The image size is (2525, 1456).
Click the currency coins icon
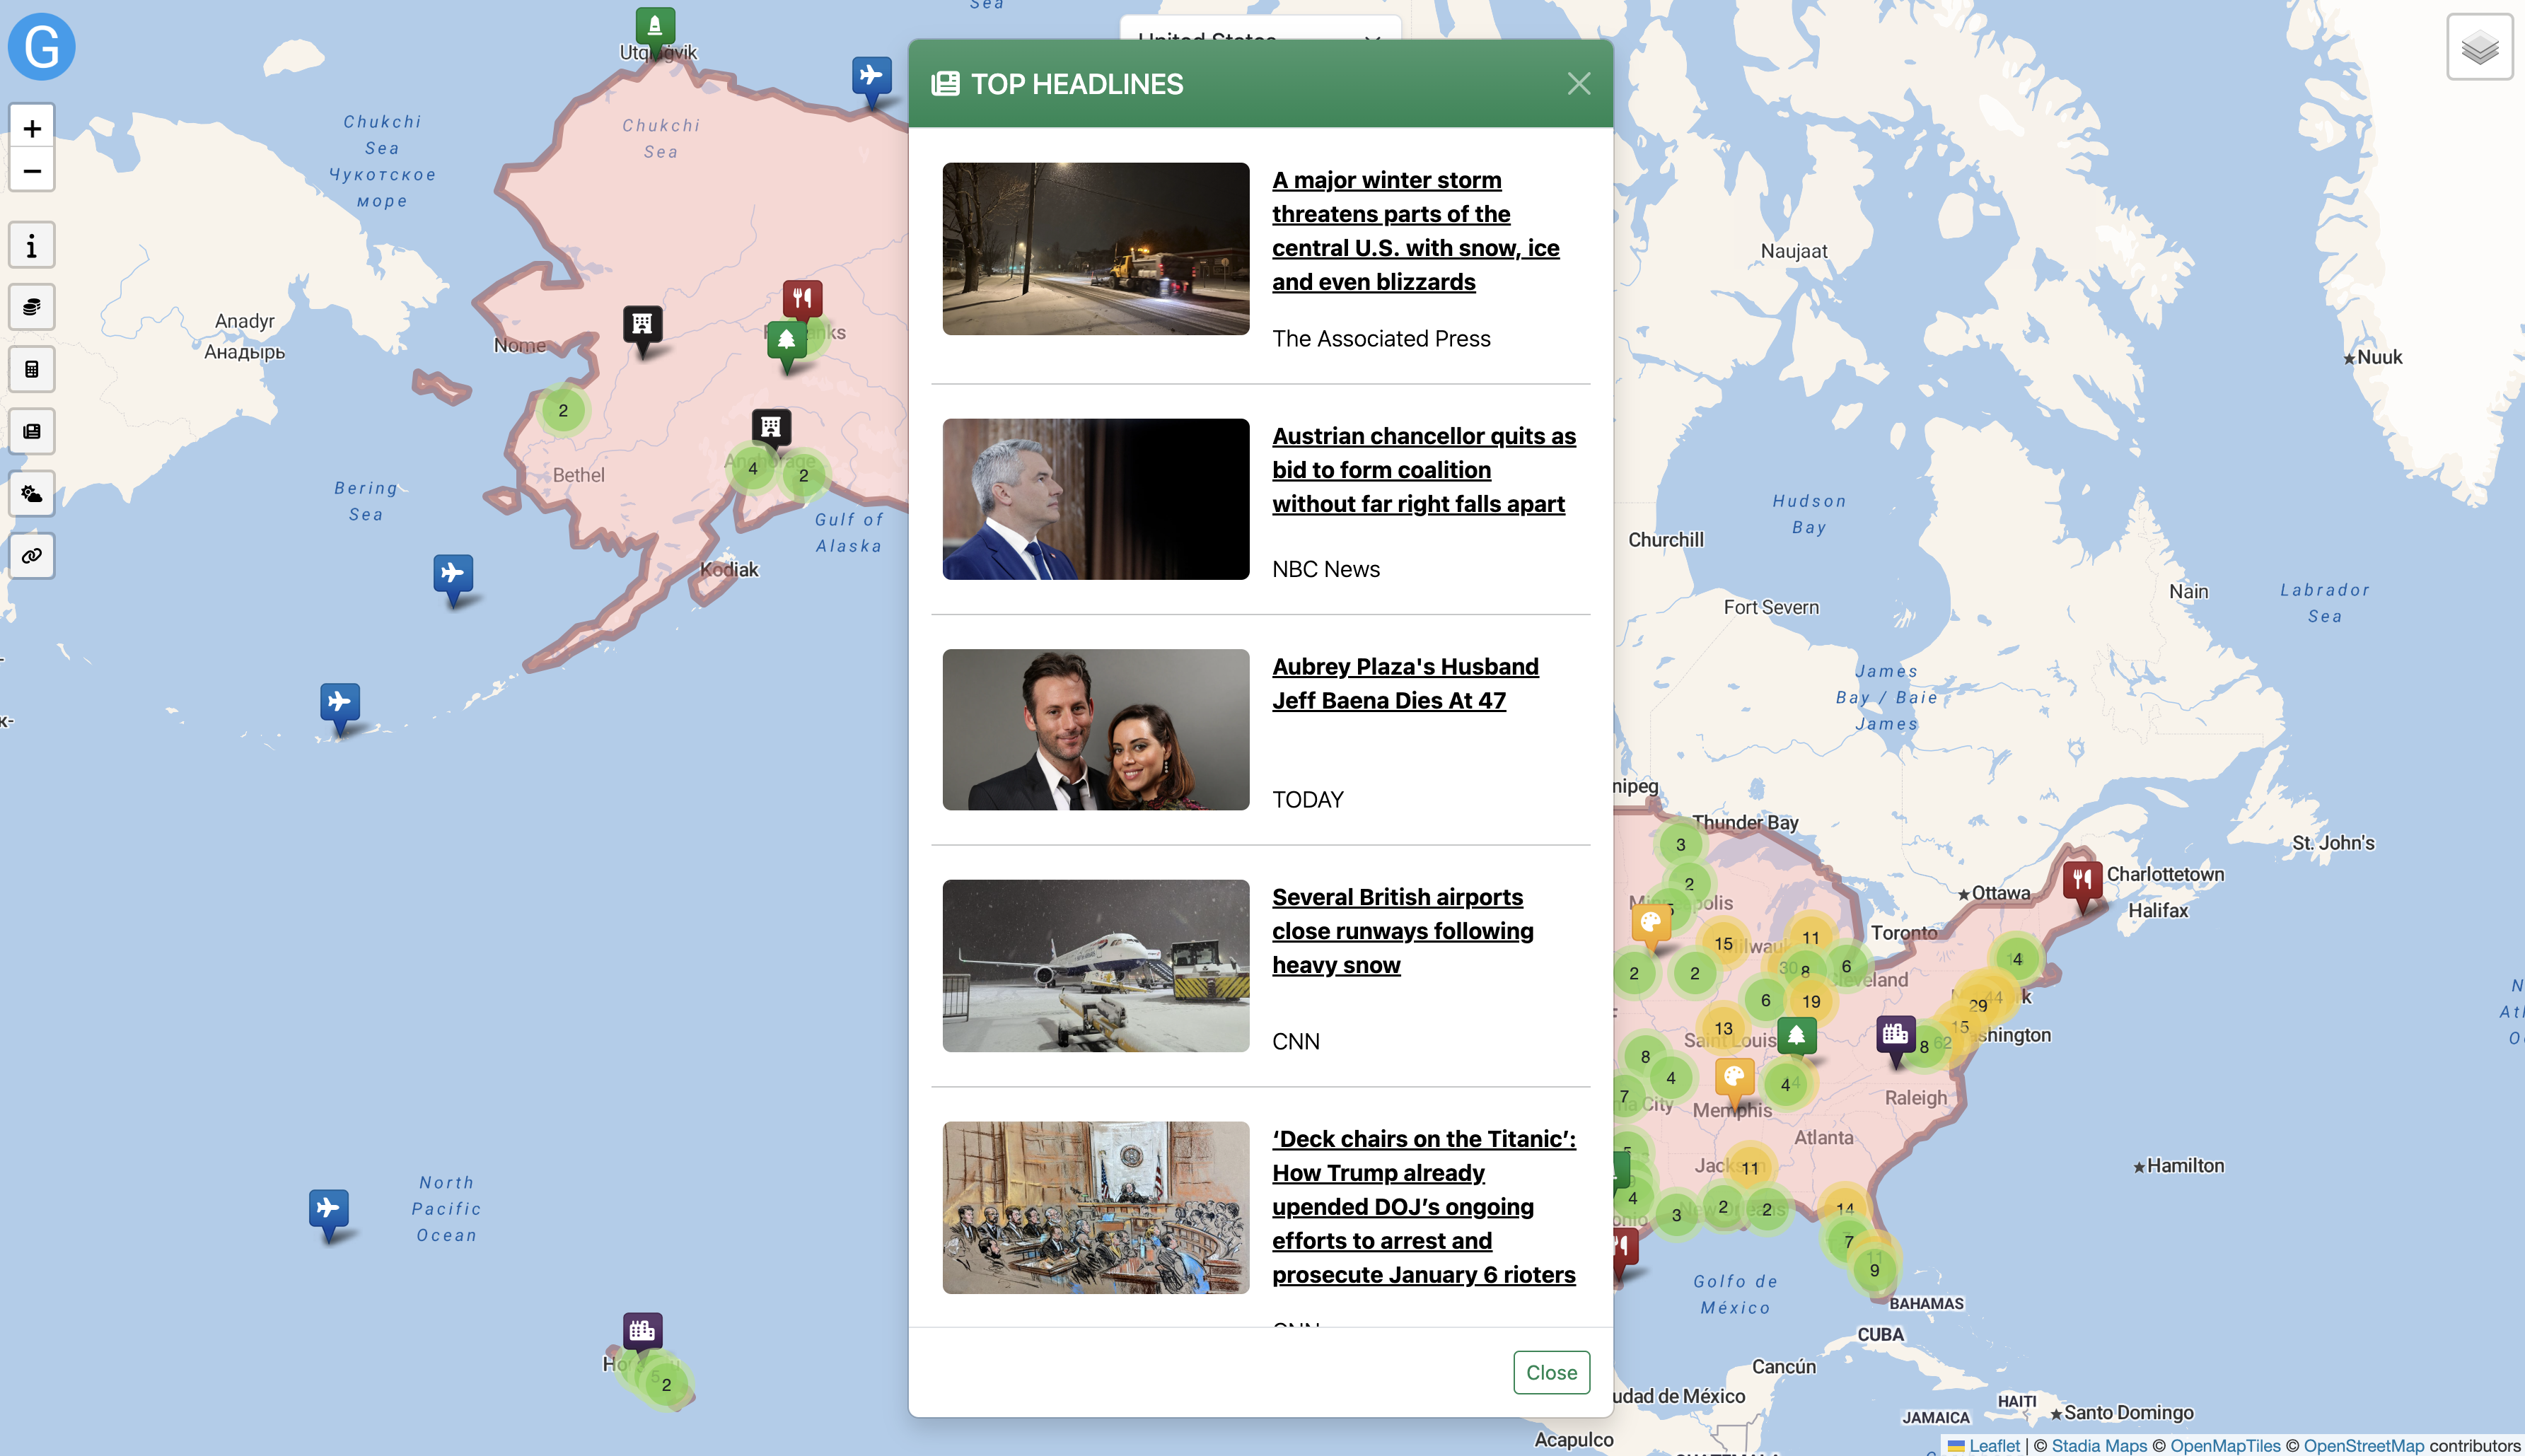click(32, 308)
